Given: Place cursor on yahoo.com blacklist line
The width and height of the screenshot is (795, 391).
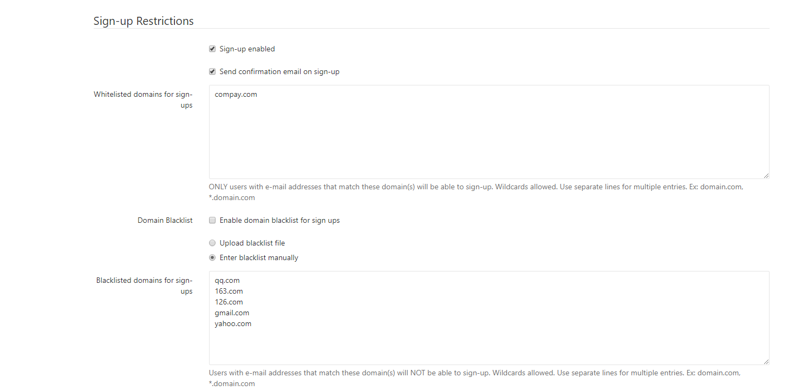Looking at the screenshot, I should [233, 324].
